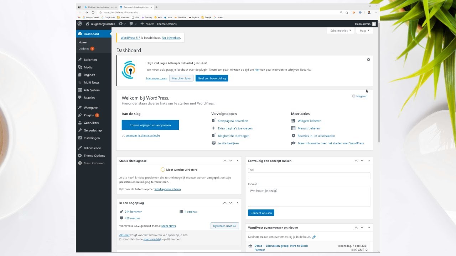Click the Nu bijwerken link
Image resolution: width=456 pixels, height=256 pixels.
tap(171, 38)
